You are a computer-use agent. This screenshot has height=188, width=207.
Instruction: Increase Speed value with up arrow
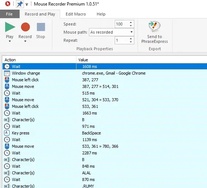click(131, 23)
